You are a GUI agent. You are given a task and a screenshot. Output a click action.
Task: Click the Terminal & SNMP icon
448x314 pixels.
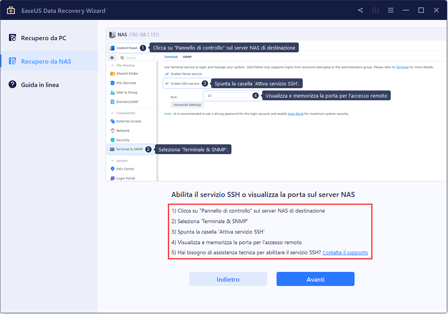tap(112, 149)
